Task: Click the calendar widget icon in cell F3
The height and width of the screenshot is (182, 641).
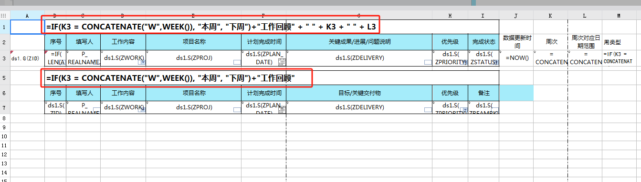Action: (x=282, y=62)
